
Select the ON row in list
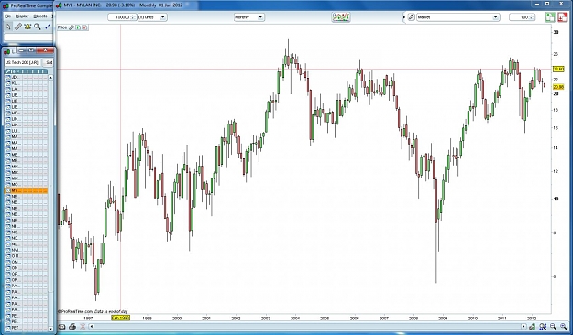26,268
